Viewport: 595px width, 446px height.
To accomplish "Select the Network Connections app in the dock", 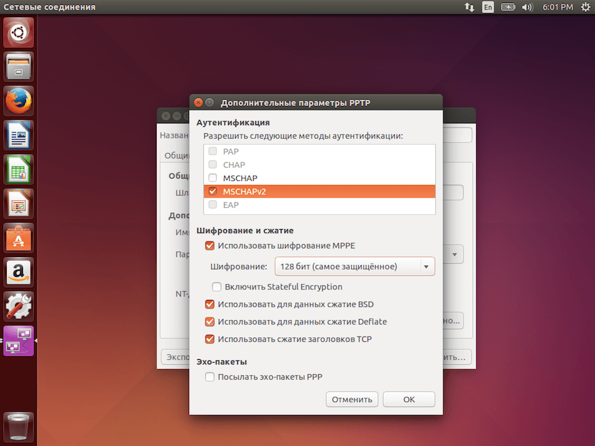I will pos(19,341).
